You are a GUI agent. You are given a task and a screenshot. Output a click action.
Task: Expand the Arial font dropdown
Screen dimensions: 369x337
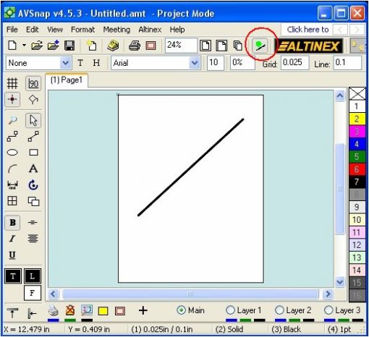click(x=195, y=63)
